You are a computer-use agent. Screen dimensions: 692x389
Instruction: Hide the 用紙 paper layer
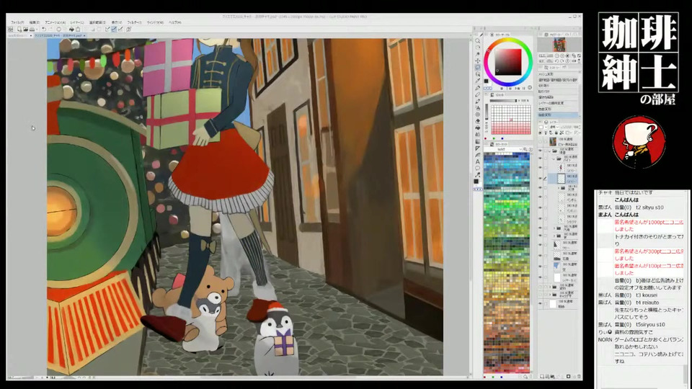coord(540,304)
